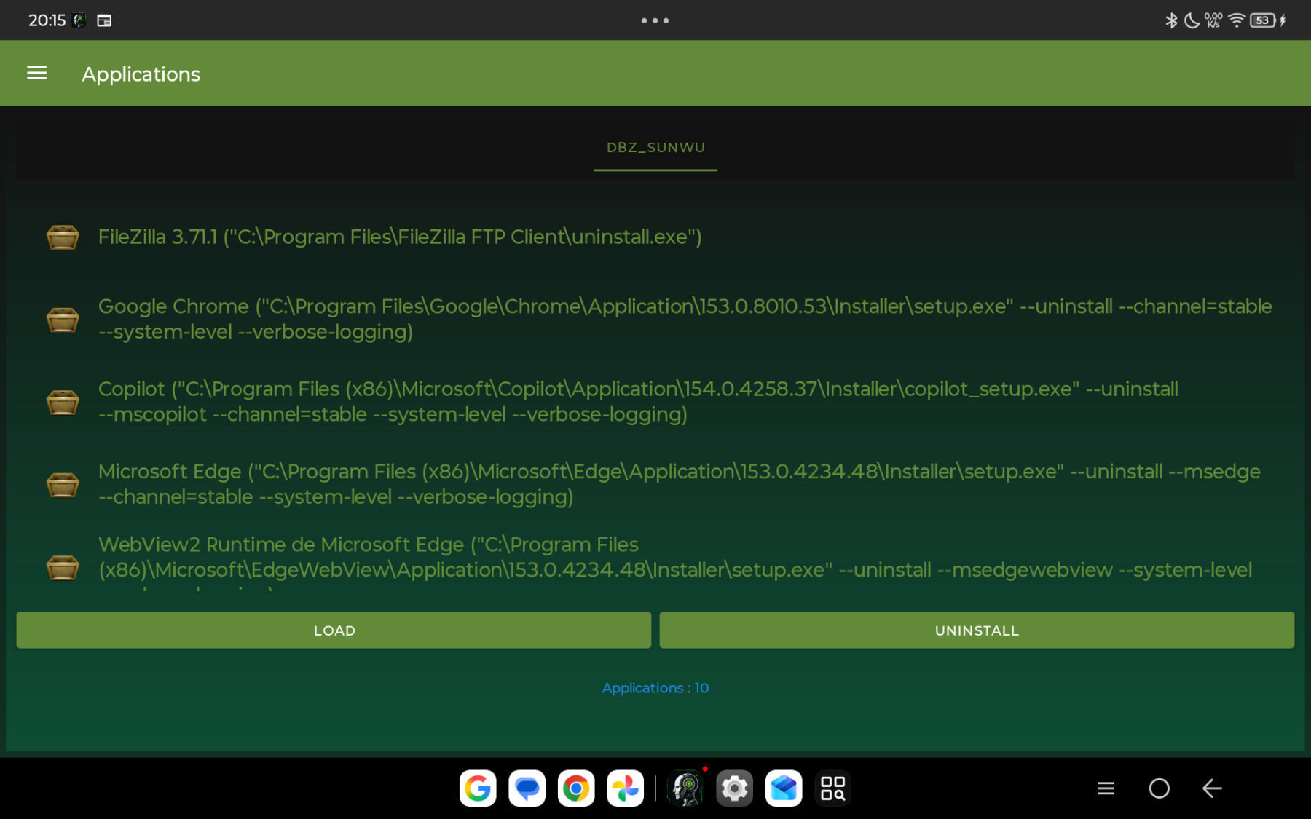Tap the three-dot handle at top center
Viewport: 1311px width, 819px height.
point(655,20)
